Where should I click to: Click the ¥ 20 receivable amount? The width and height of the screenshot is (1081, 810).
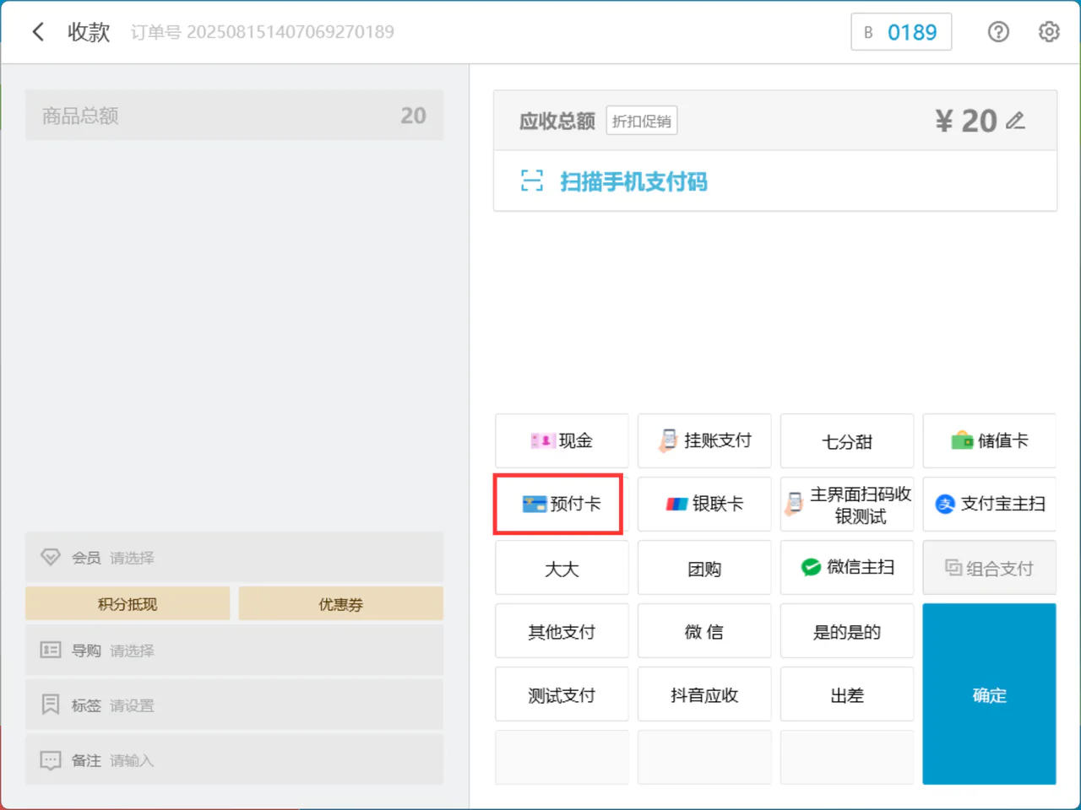tap(966, 121)
